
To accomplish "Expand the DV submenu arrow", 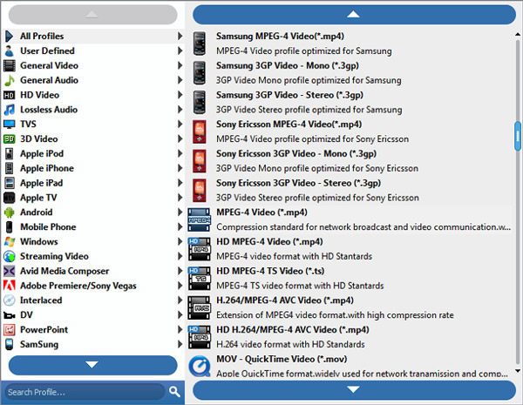I will [x=180, y=314].
